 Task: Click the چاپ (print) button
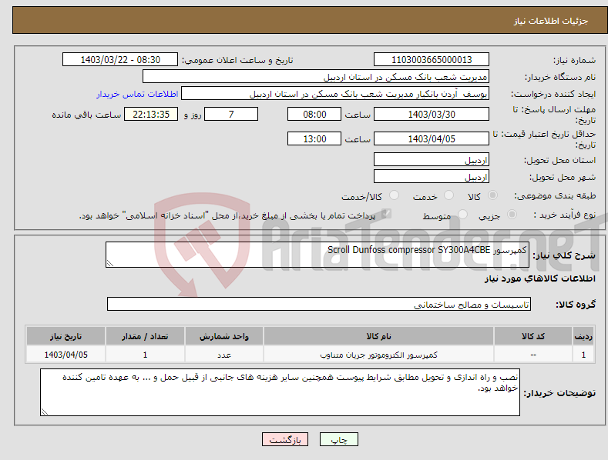pyautogui.click(x=338, y=439)
